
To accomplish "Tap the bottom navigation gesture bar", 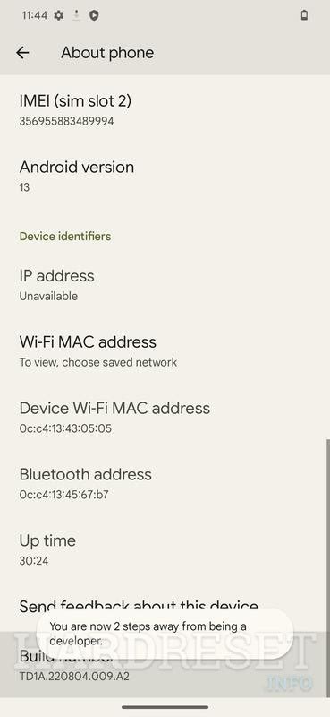I will tap(165, 707).
